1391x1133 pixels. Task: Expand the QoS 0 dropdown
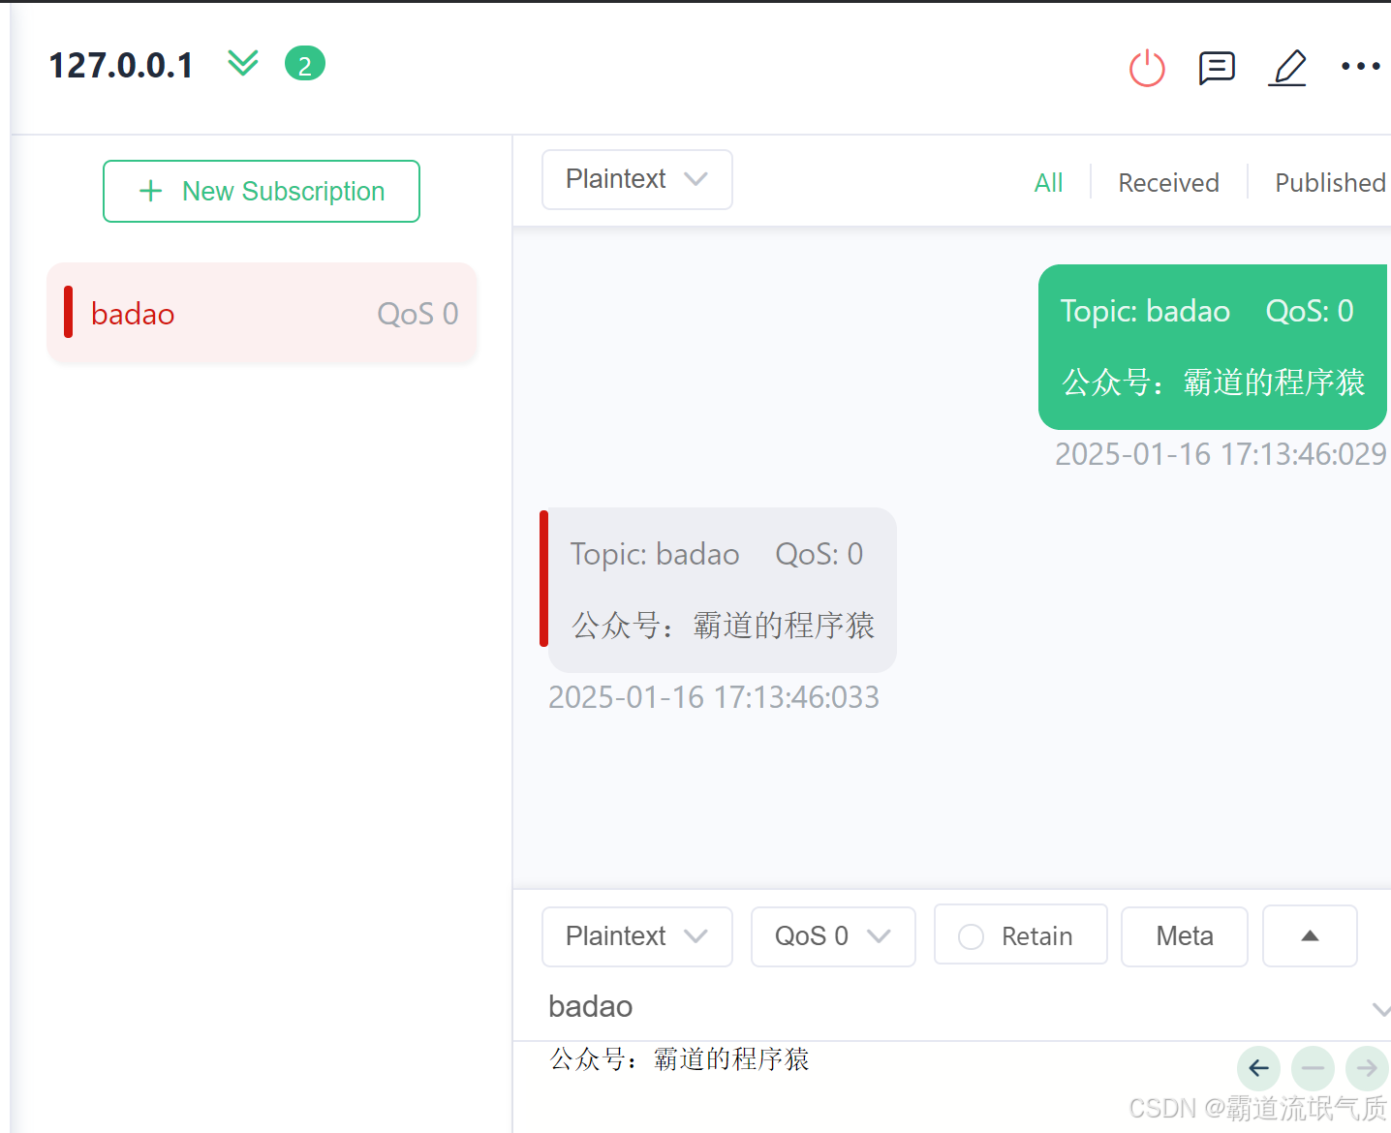pos(833,936)
